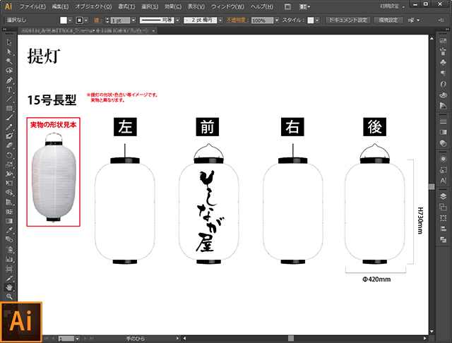The image size is (452, 343).
Task: Open the stroke weight dropdown
Action: (x=133, y=20)
